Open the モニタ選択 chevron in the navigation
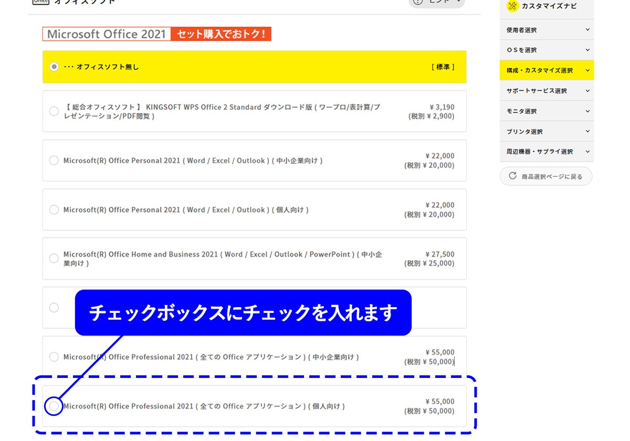 point(587,111)
